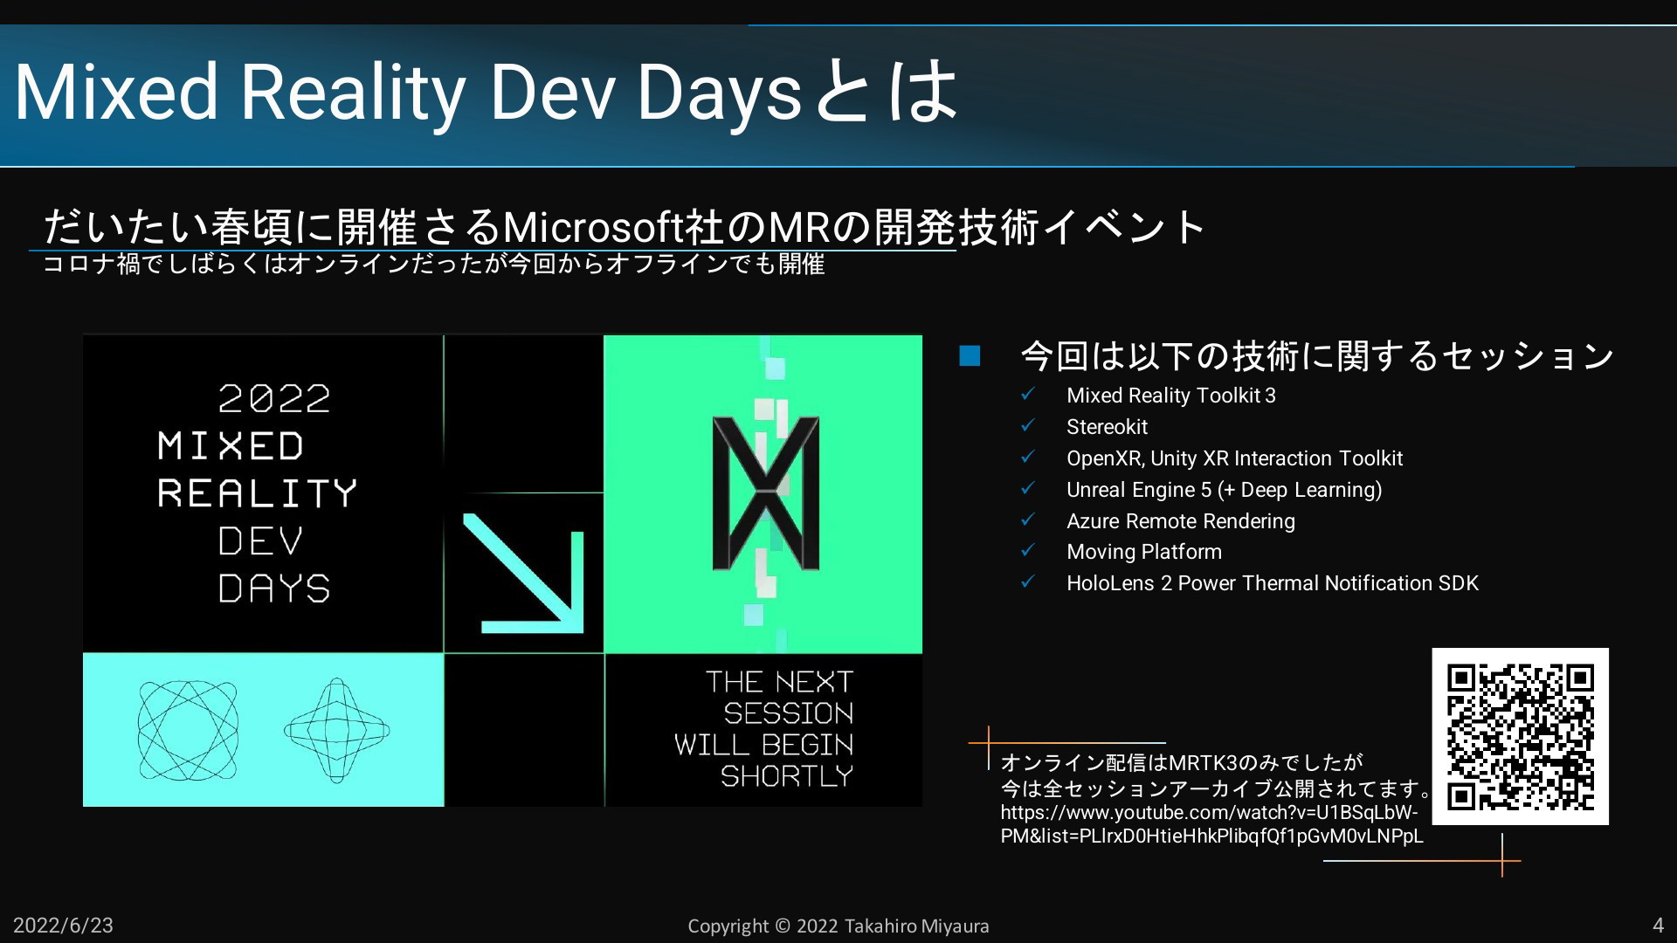
Task: Click 'Copyright © 2022 Takahiro Miyaura' footer text
Action: tap(838, 926)
